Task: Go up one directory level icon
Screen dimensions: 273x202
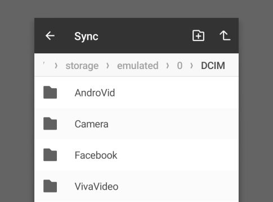Action: coord(225,35)
